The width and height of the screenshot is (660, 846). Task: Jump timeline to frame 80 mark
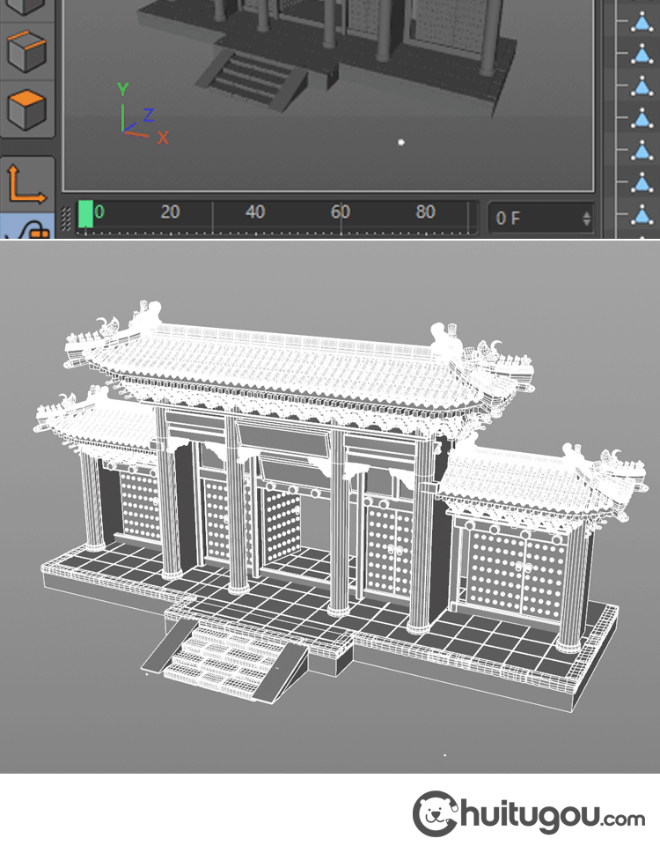coord(425,212)
